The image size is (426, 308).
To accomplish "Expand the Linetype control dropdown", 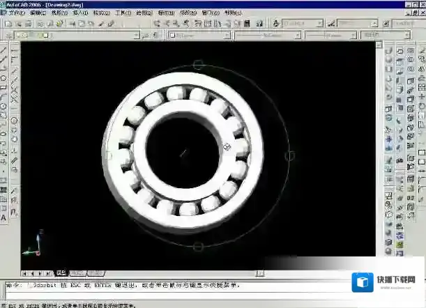I will coord(296,34).
